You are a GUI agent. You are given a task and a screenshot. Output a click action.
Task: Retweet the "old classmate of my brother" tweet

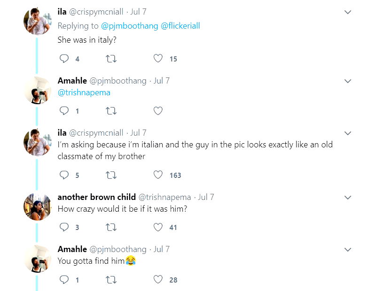point(111,175)
